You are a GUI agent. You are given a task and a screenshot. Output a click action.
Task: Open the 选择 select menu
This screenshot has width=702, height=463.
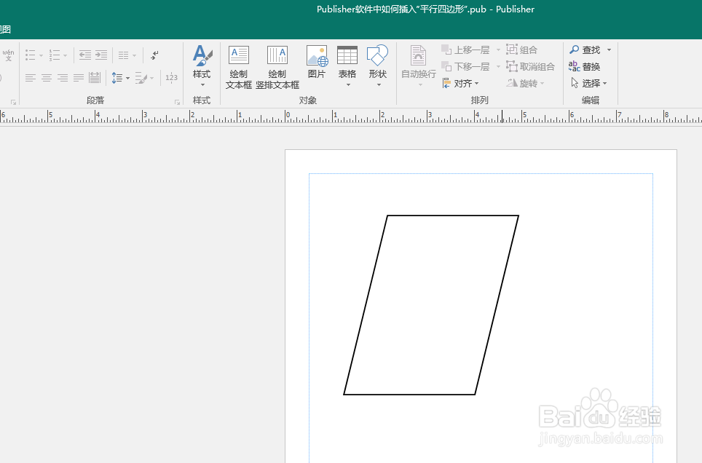(x=588, y=83)
